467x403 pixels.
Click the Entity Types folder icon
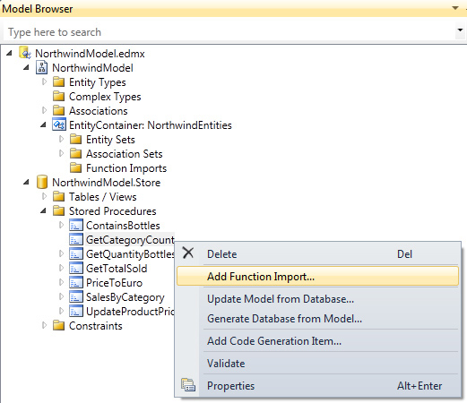click(x=58, y=81)
